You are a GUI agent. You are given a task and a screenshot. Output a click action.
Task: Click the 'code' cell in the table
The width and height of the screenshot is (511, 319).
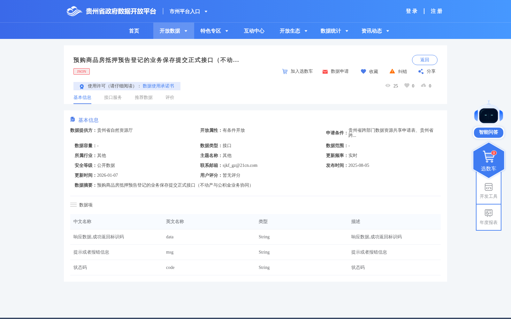170,268
